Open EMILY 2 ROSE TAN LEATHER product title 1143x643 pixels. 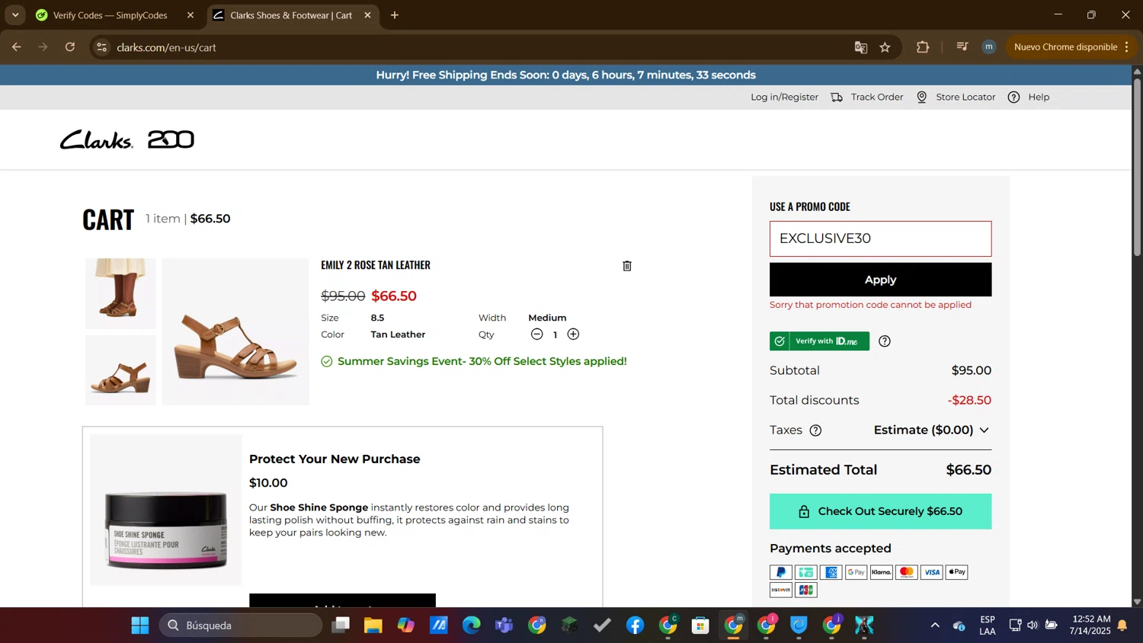tap(376, 265)
